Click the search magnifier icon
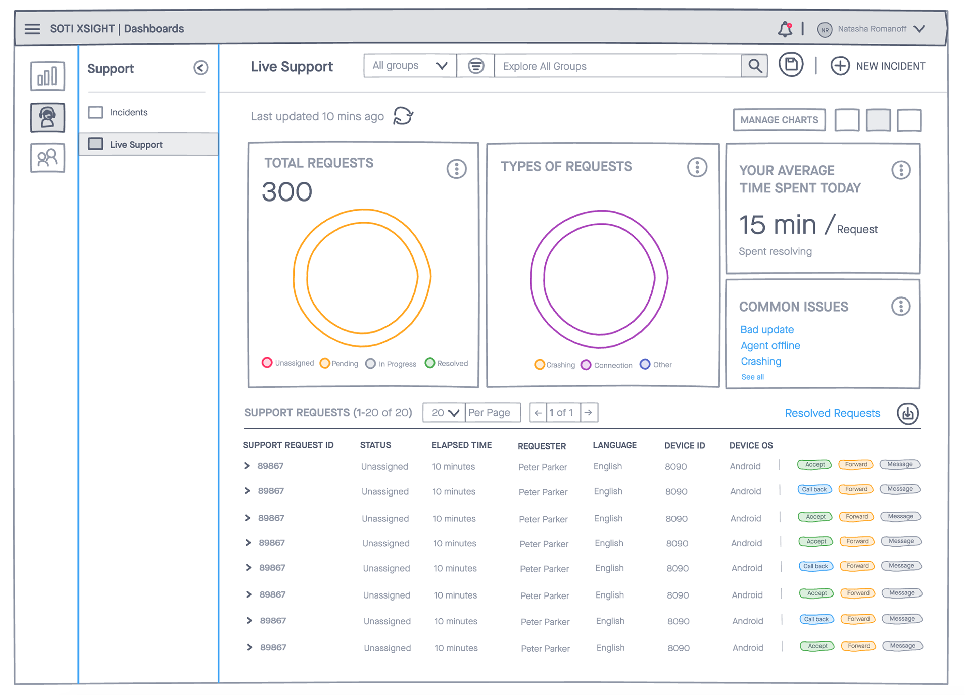Image resolution: width=965 pixels, height=695 pixels. (754, 66)
